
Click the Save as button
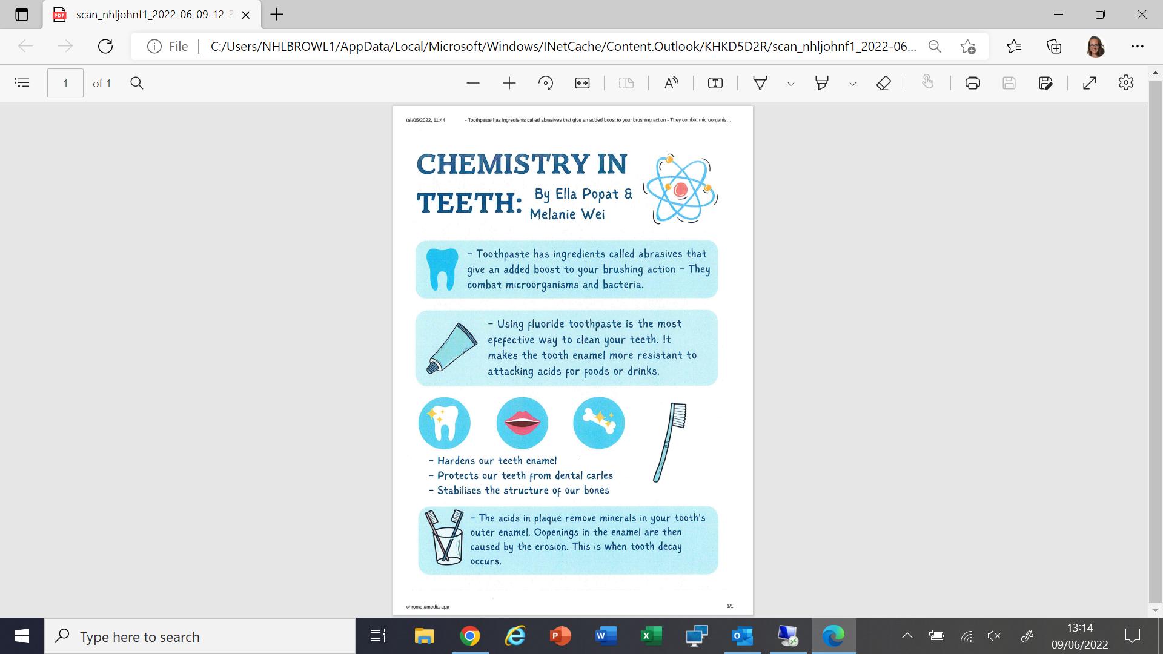click(x=1045, y=83)
